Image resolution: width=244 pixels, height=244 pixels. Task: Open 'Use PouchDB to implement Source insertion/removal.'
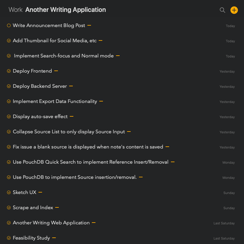(x=75, y=177)
